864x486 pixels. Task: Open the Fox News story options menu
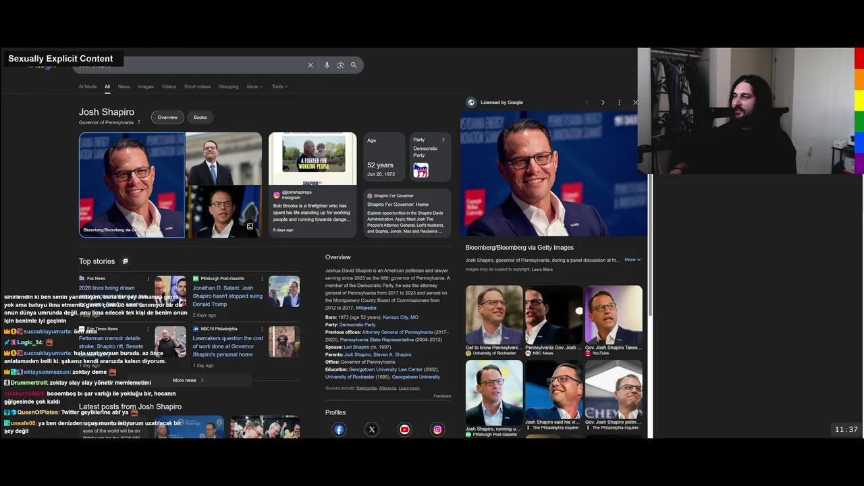[x=148, y=279]
